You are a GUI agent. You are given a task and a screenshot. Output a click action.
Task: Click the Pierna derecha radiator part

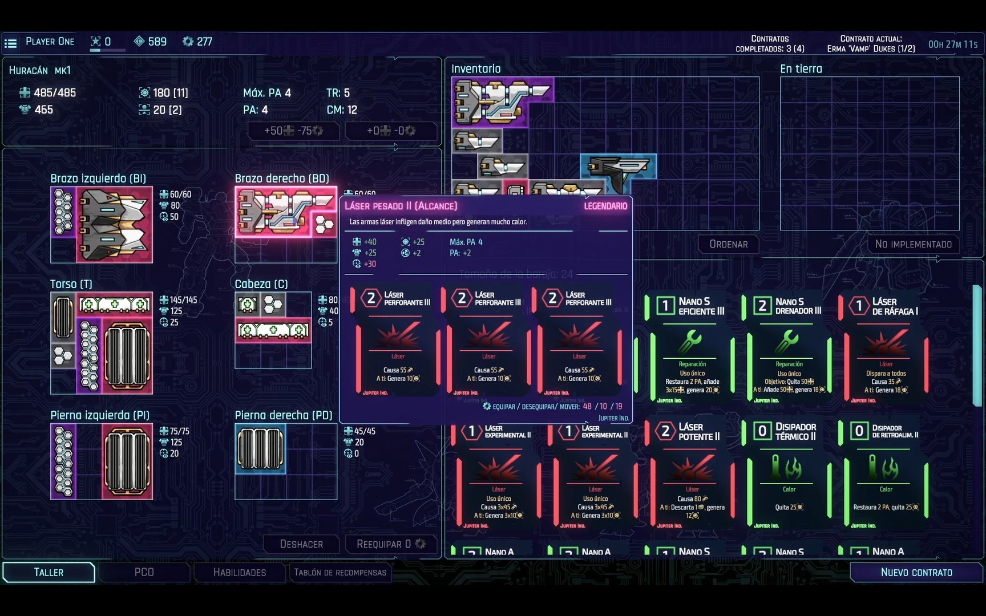pos(260,448)
